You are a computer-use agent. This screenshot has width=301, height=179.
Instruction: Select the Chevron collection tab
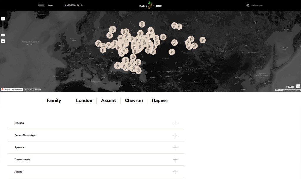(x=134, y=100)
